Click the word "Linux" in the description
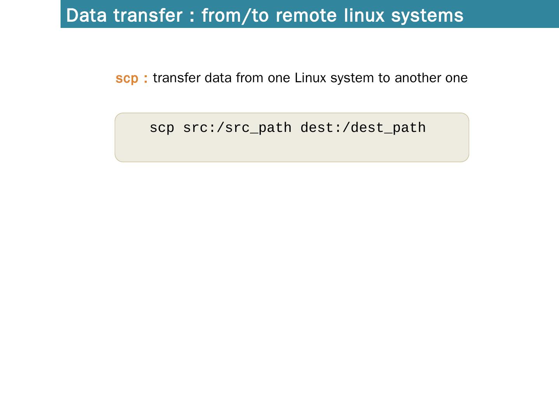The image size is (559, 419). coord(310,78)
